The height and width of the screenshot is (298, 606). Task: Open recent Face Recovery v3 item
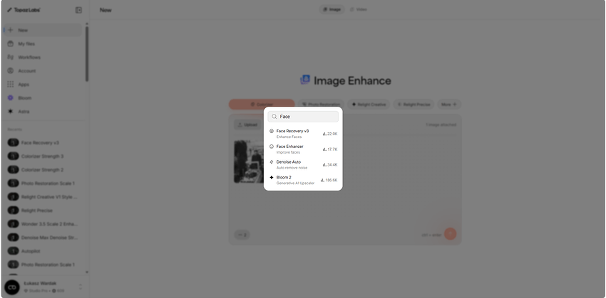[x=43, y=143]
